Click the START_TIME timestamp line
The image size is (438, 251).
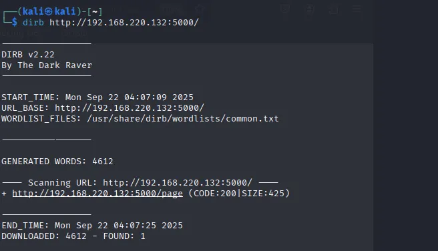pyautogui.click(x=97, y=97)
